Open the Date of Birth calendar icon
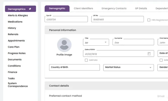Image resolution: width=168 pixels, height=101 pixels. 149,54
